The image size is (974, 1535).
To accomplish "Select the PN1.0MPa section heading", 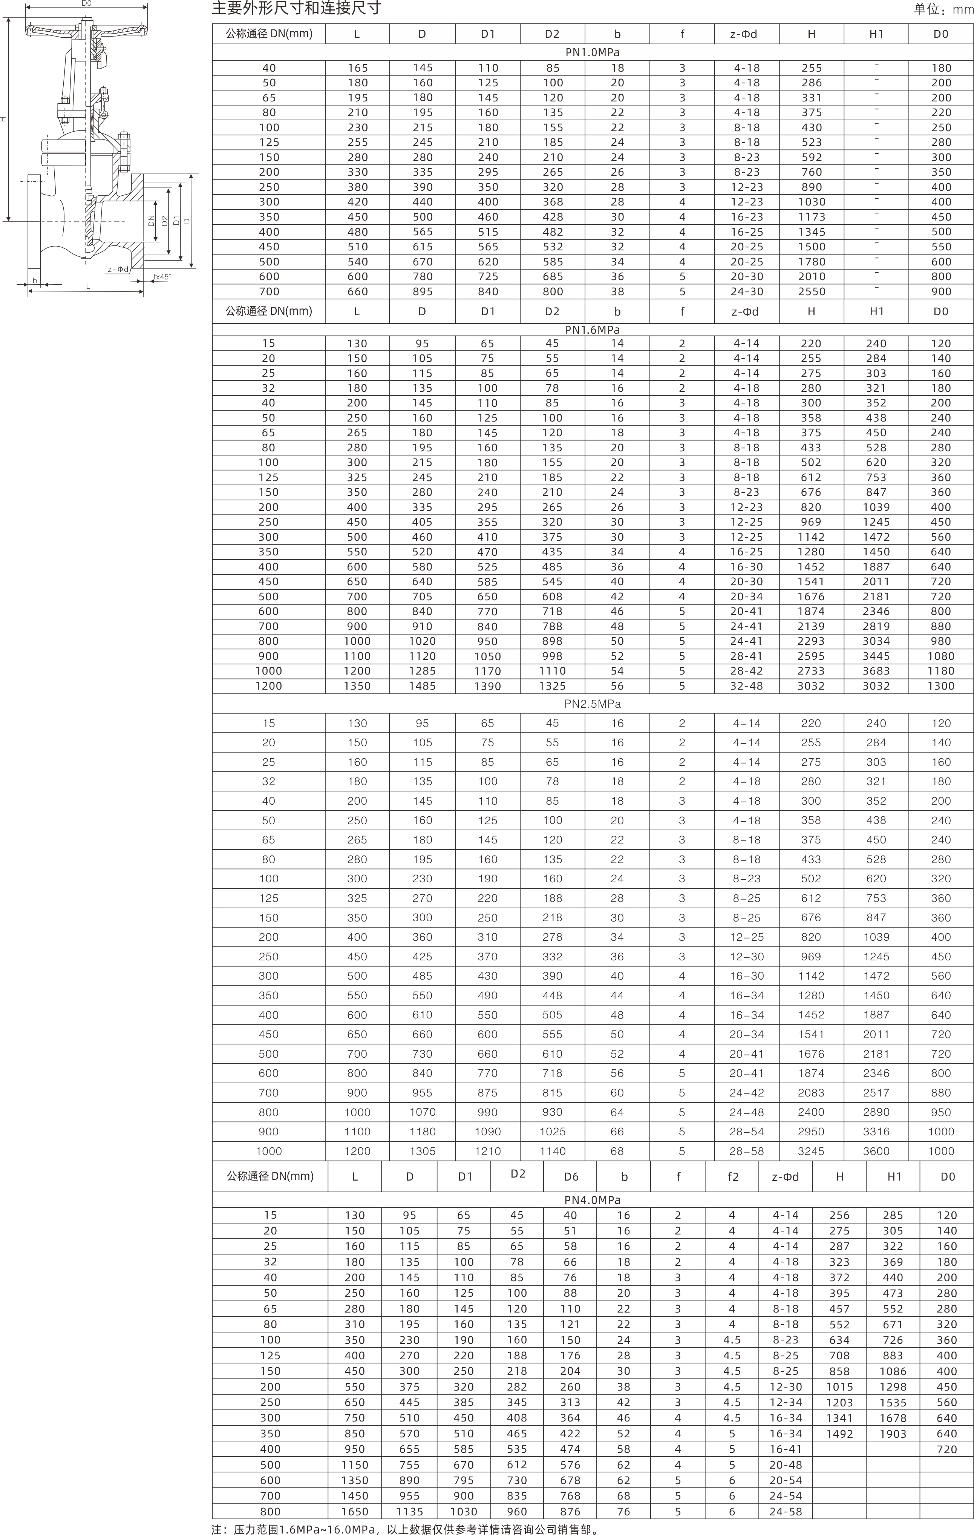I will click(x=593, y=52).
